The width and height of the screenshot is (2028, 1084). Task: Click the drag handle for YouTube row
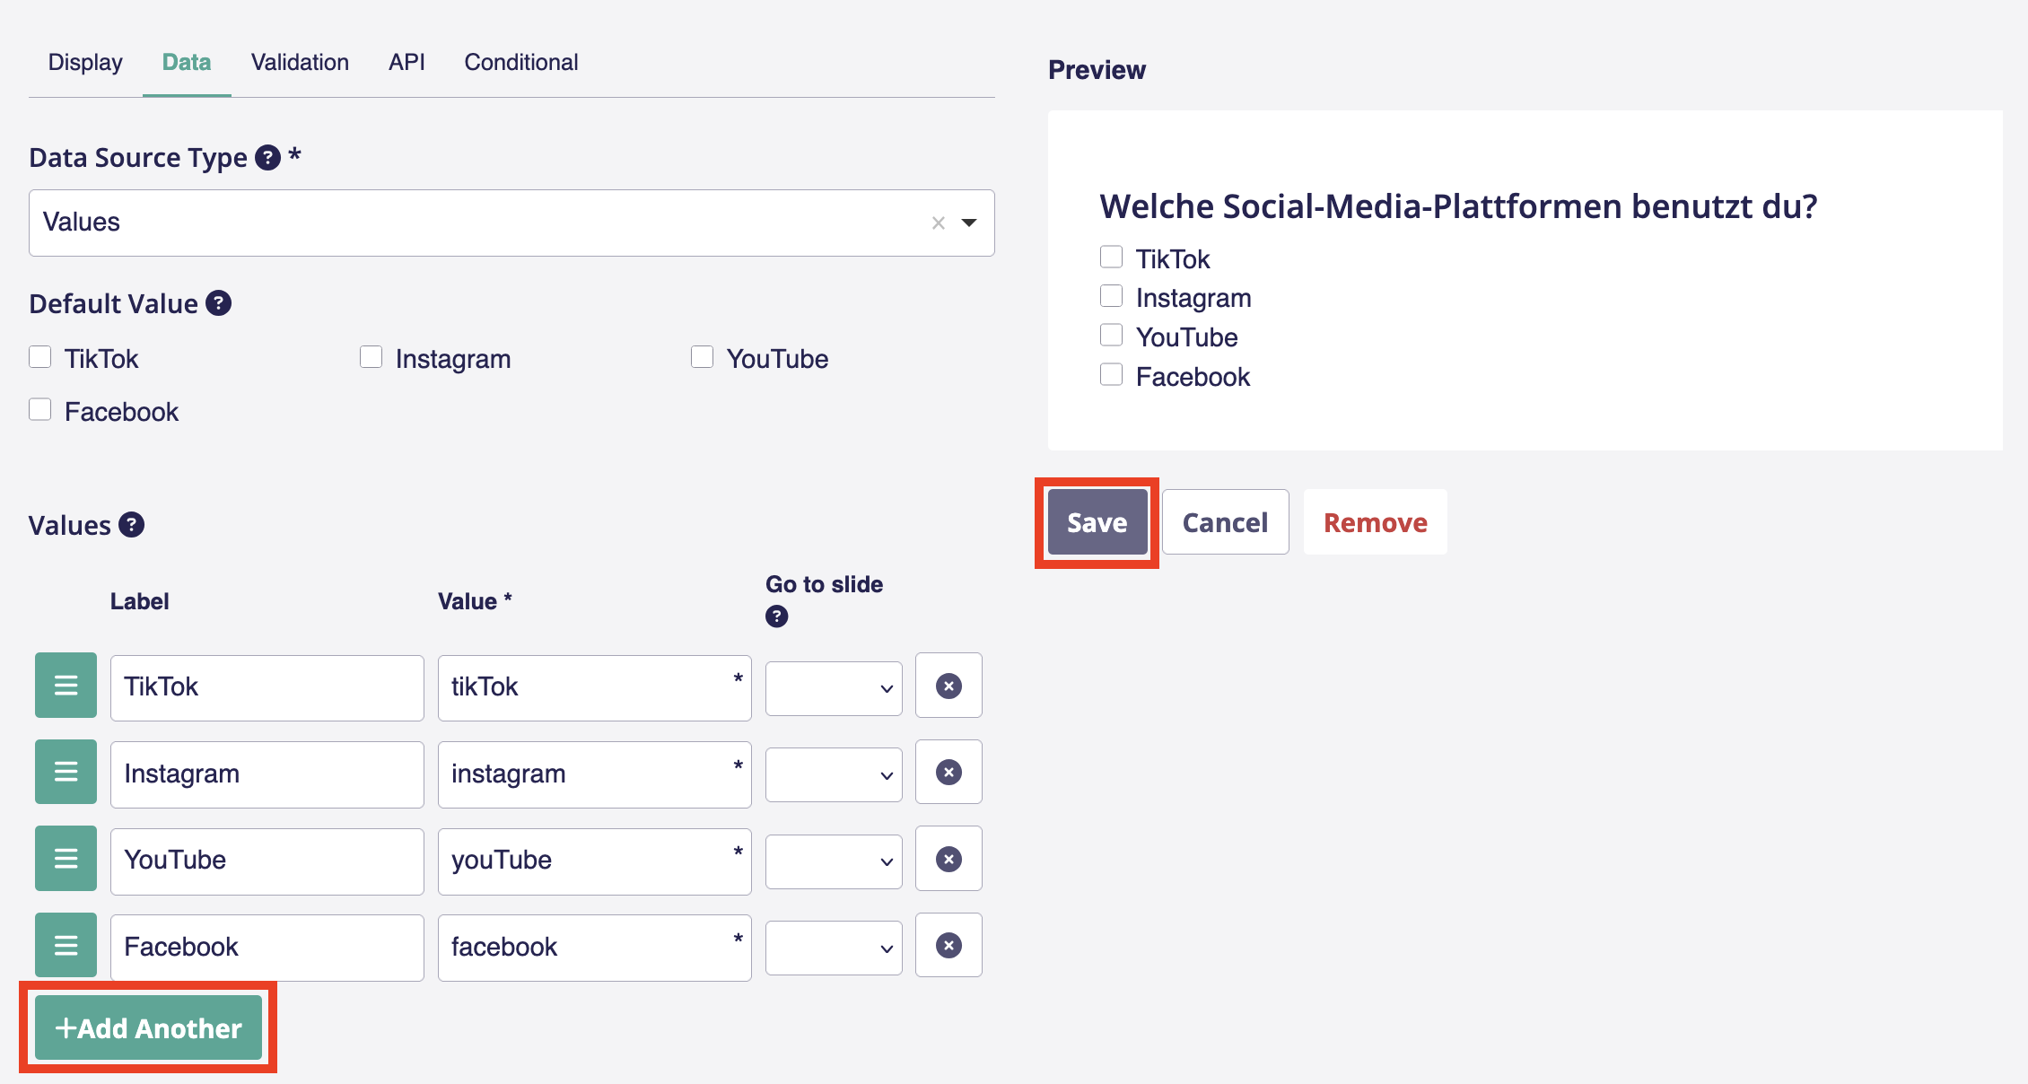66,860
